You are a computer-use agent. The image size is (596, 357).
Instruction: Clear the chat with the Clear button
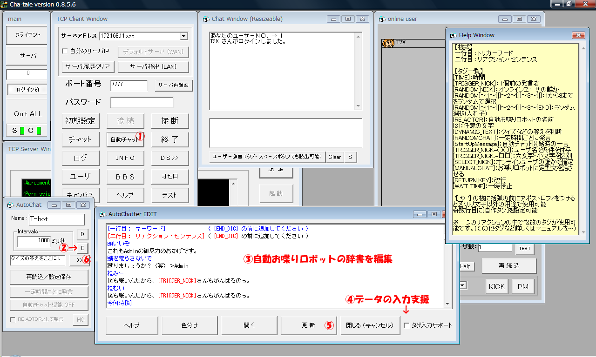[x=335, y=157]
